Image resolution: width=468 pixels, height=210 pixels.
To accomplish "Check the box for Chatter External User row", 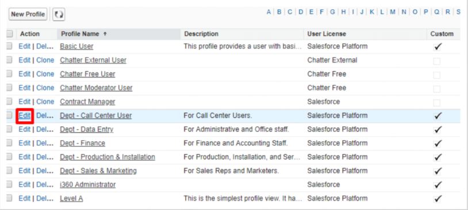I will pyautogui.click(x=9, y=60).
